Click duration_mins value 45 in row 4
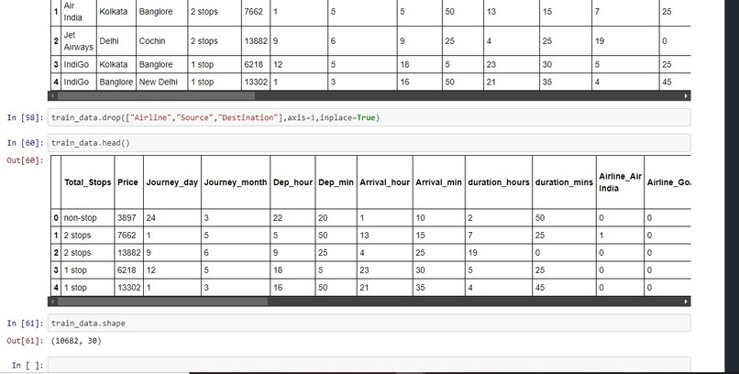The height and width of the screenshot is (374, 739). pos(540,287)
